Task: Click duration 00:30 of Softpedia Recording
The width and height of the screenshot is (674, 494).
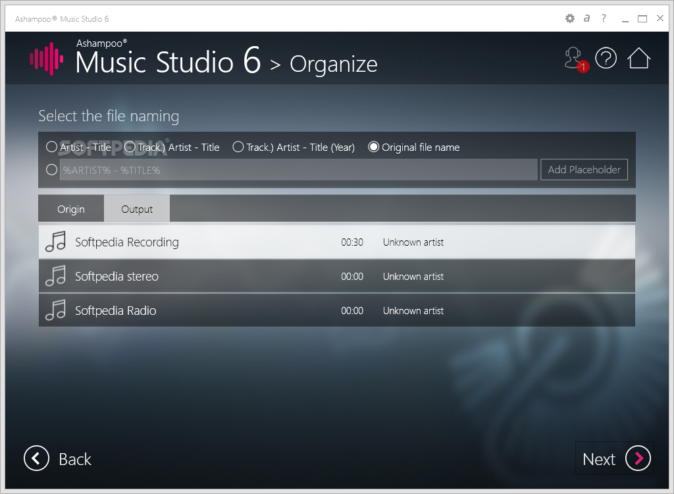Action: 352,242
